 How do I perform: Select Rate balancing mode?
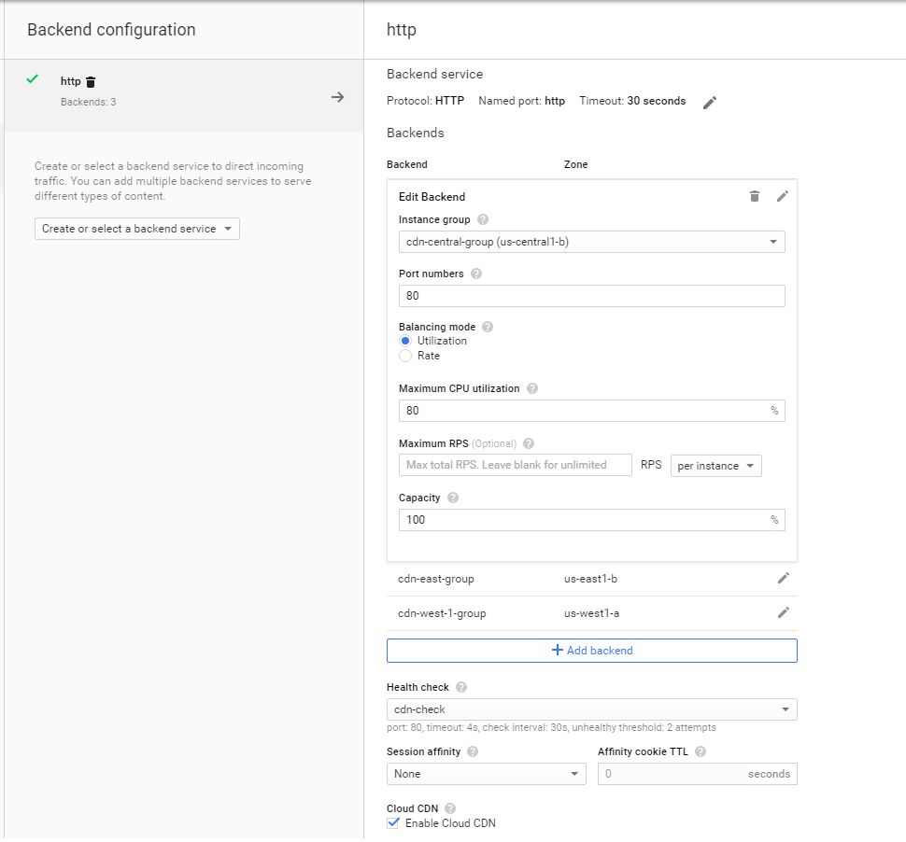(405, 356)
